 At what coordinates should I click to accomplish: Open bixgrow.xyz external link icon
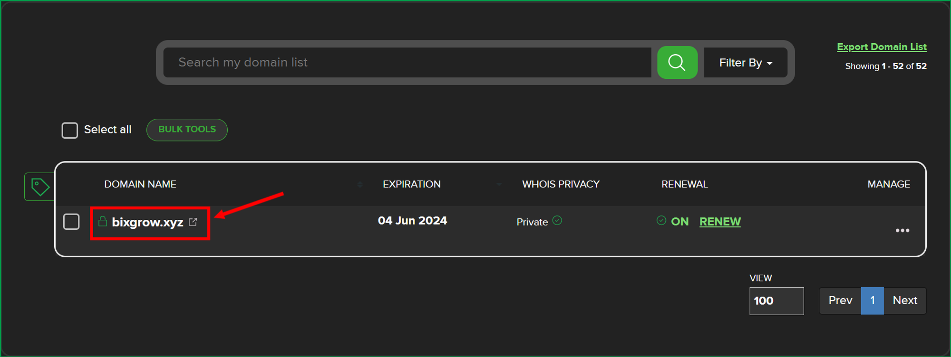tap(193, 222)
